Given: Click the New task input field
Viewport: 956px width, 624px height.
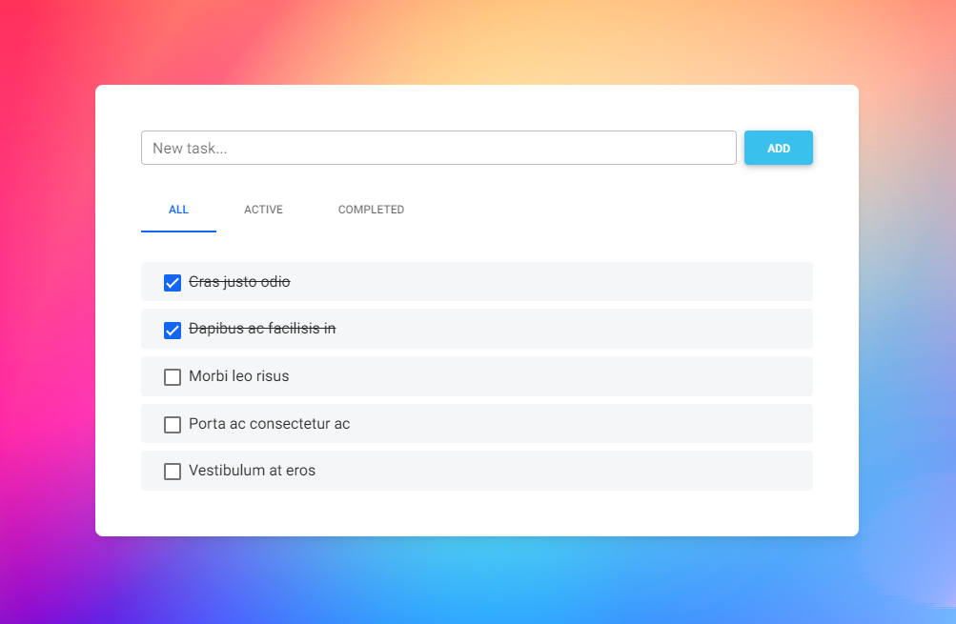Looking at the screenshot, I should pos(438,148).
